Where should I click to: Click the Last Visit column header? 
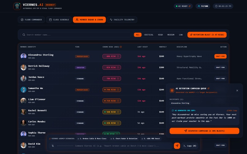pos(142,47)
